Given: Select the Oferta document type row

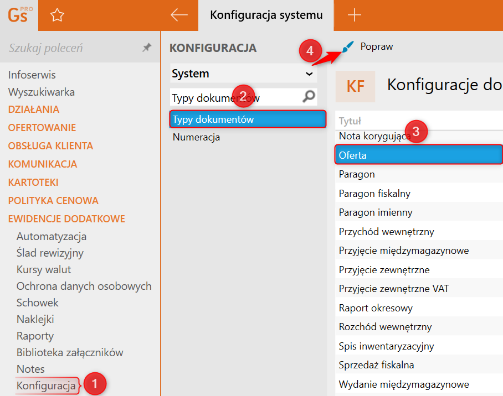Looking at the screenshot, I should (419, 155).
